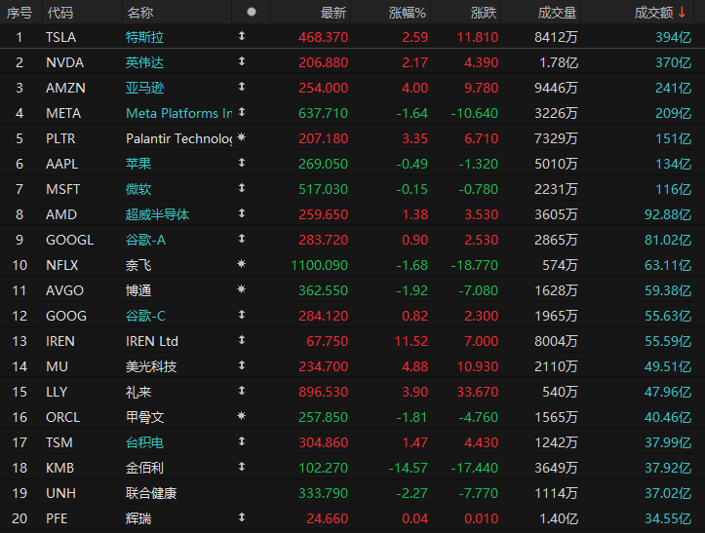This screenshot has width=705, height=533.
Task: Click the up-down arrow icon in TSLA row
Action: point(242,36)
